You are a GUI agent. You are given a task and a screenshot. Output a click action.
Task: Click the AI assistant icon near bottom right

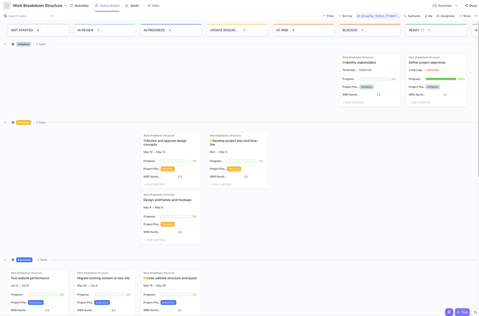point(449,311)
